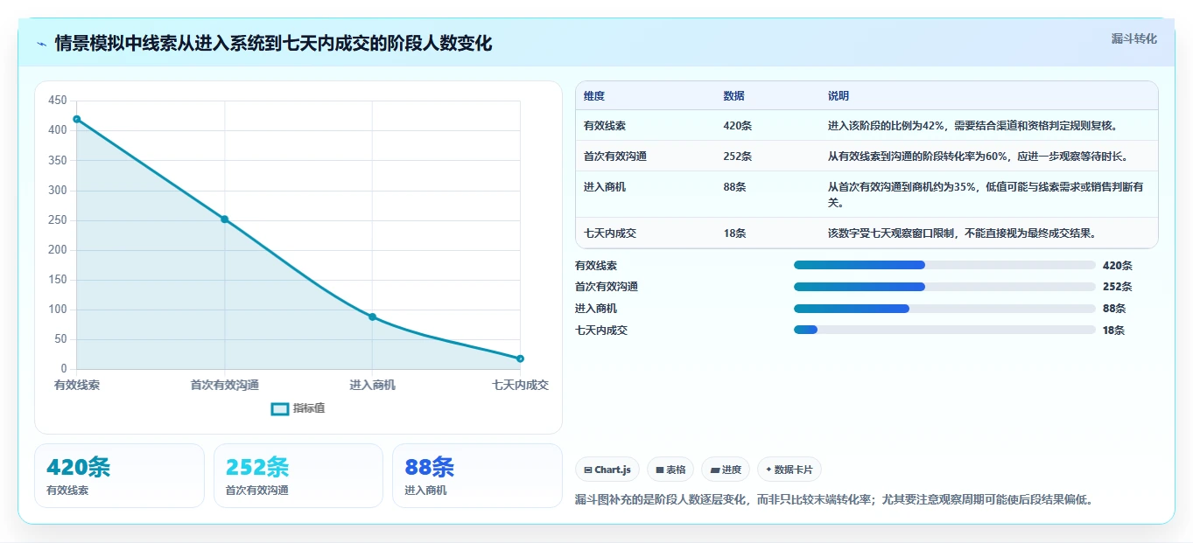Screen dimensions: 1193x543
Task: Open the 88条 进入商机 data card
Action: pos(477,476)
